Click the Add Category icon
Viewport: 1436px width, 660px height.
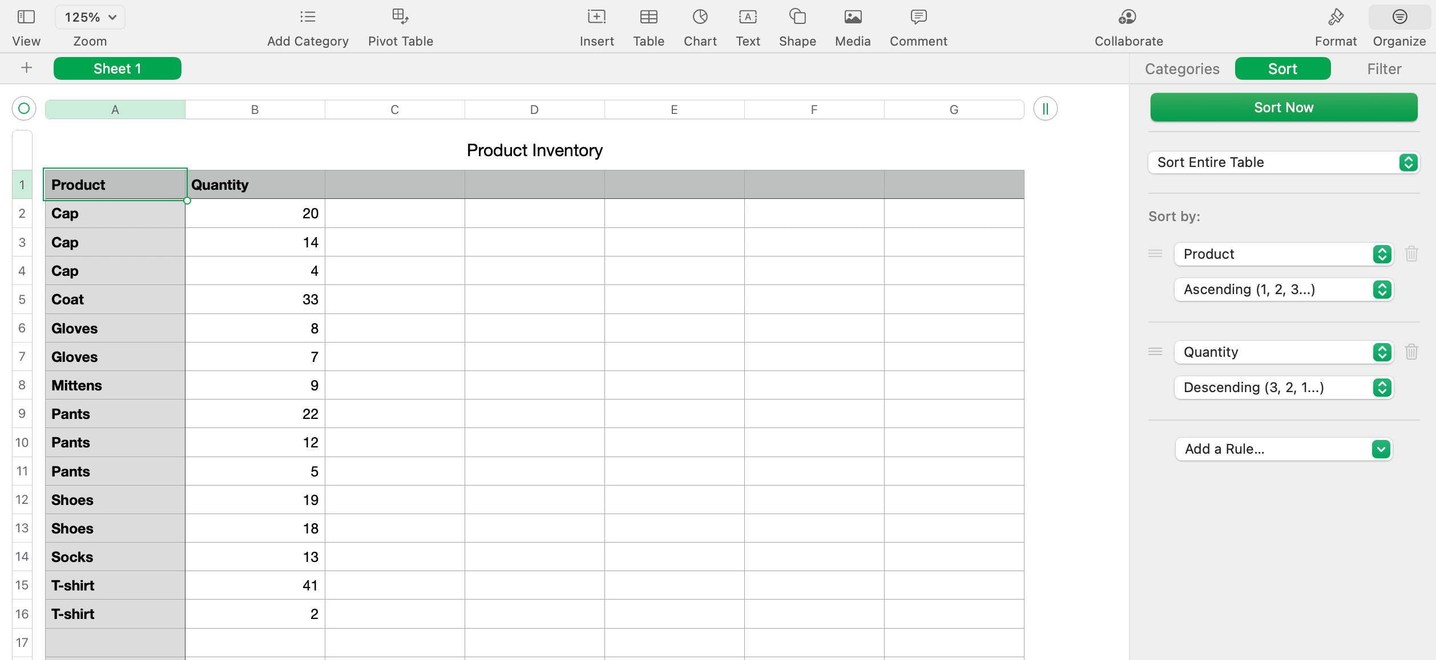[308, 17]
